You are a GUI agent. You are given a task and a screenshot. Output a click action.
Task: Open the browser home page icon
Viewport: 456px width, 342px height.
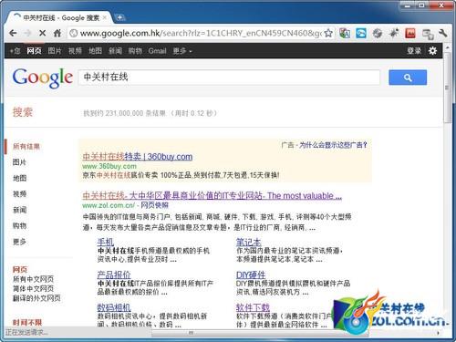(57, 33)
